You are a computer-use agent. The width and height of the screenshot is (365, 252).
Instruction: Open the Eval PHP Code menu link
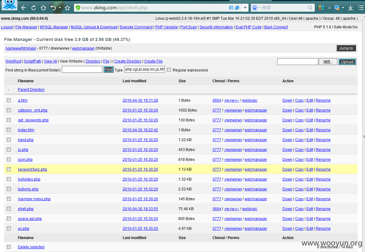click(248, 27)
